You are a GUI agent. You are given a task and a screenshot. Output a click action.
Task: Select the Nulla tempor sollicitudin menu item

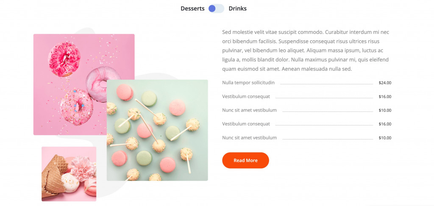click(248, 83)
